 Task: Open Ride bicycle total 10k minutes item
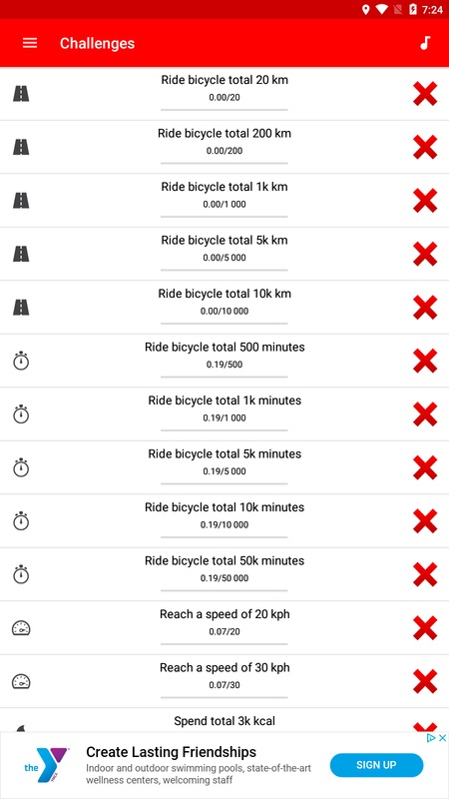224,521
